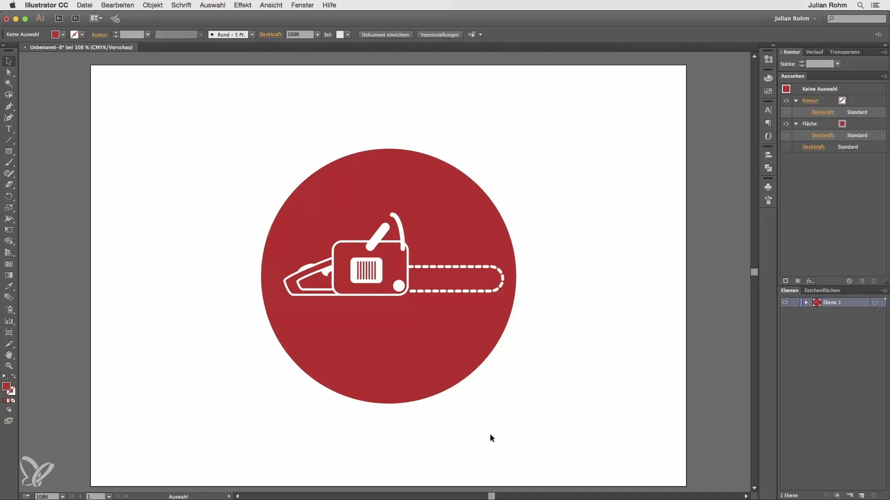Toggle Kontur visibility eye in Aussehen panel
This screenshot has height=500, width=890.
pyautogui.click(x=786, y=100)
